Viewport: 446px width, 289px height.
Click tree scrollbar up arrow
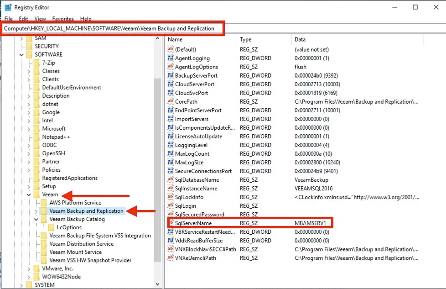click(x=158, y=38)
